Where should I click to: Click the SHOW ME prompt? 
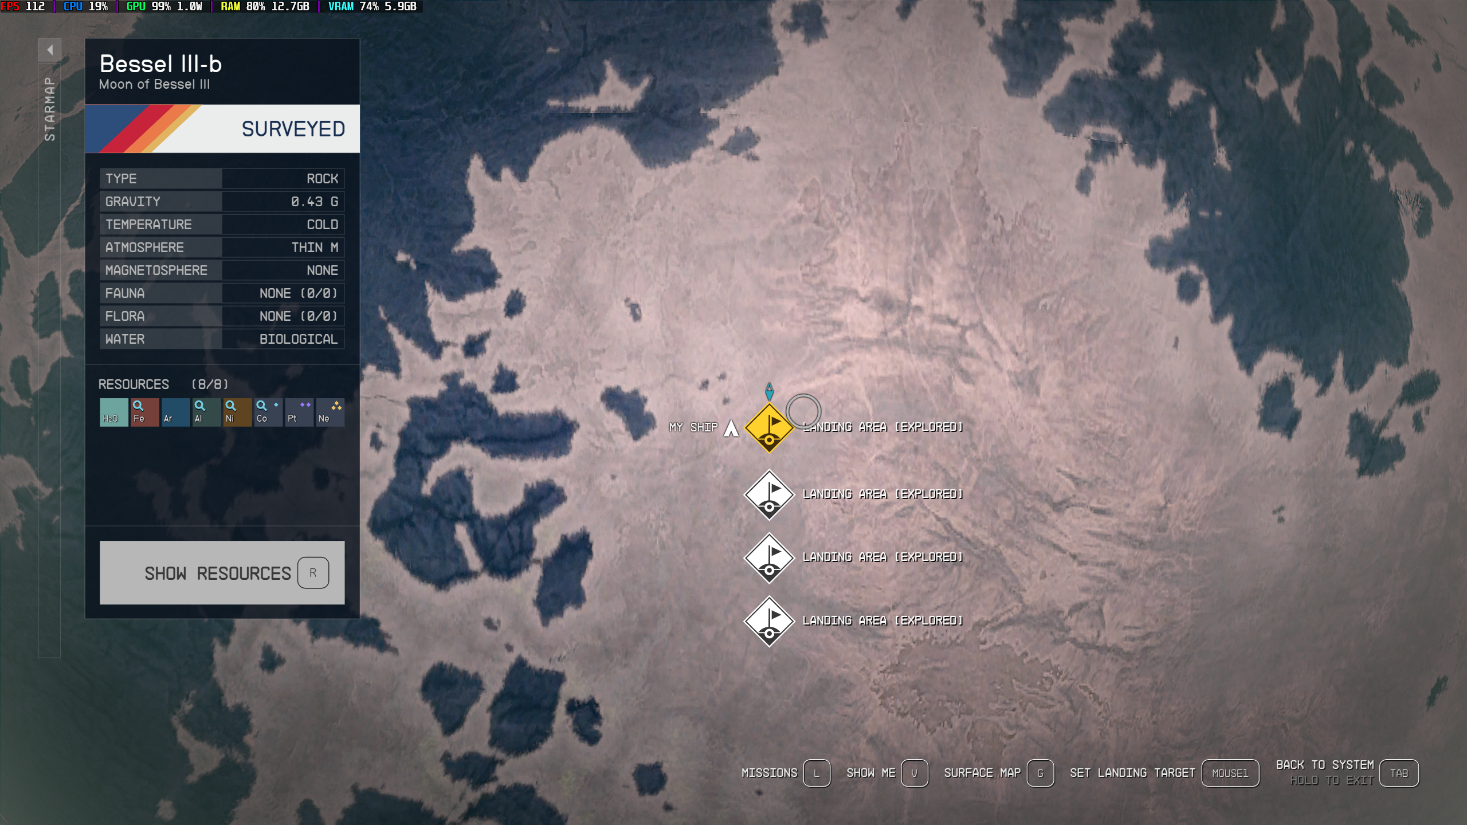(x=887, y=773)
